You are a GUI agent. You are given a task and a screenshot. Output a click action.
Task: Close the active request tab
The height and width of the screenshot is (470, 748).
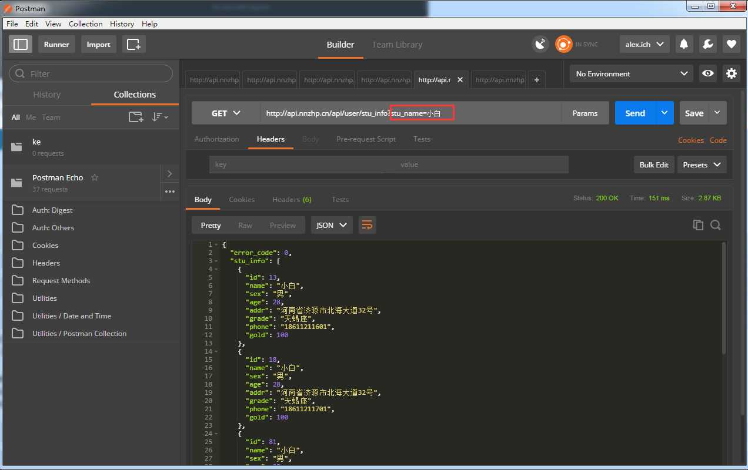pyautogui.click(x=460, y=80)
